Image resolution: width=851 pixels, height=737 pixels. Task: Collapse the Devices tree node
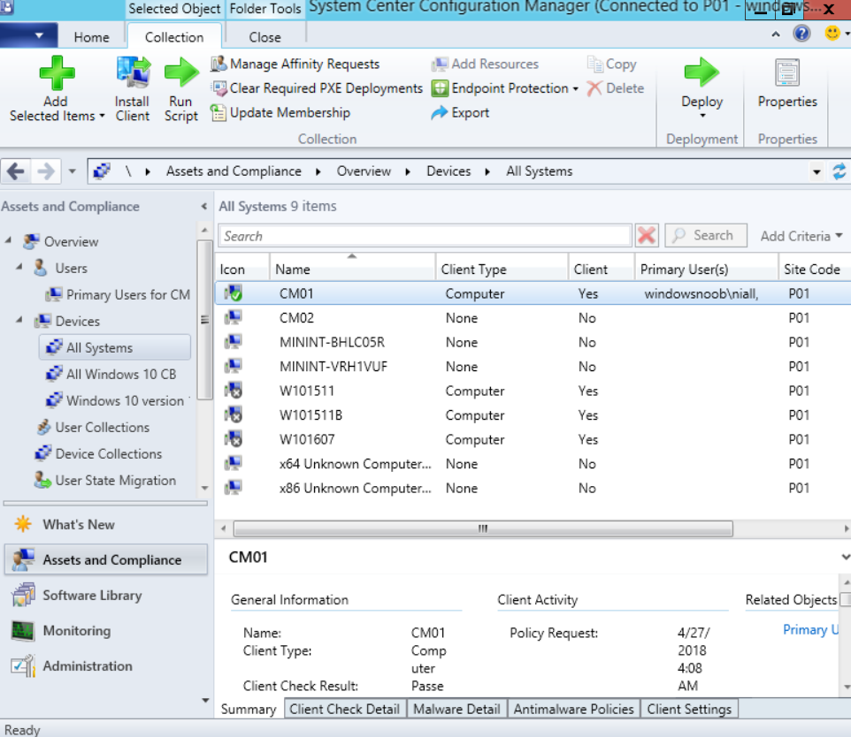click(x=19, y=320)
